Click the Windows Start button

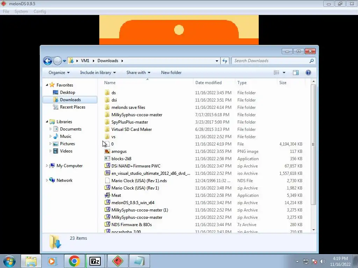(9, 261)
